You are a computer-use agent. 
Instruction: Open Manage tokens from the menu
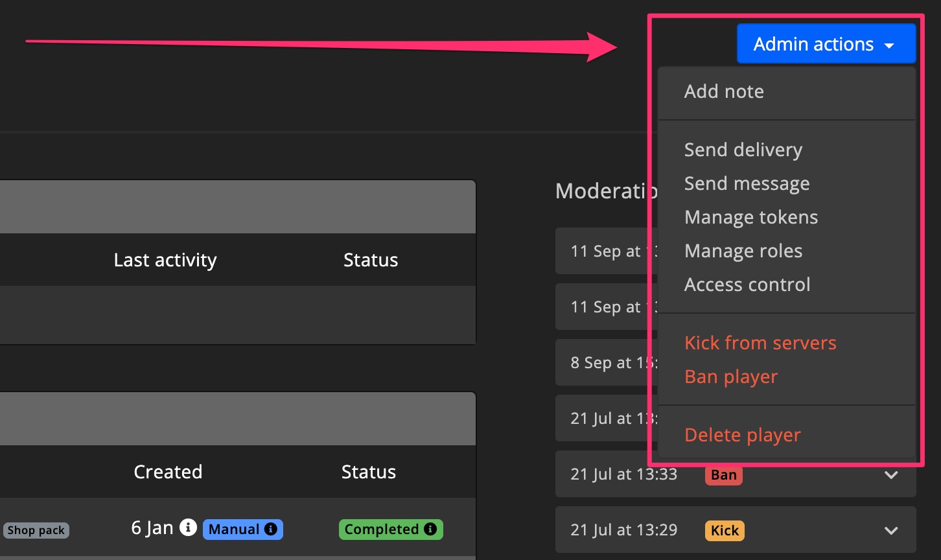pos(751,217)
